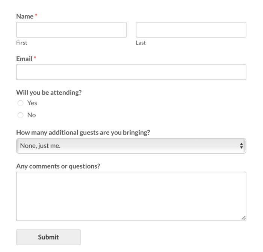Select the No radio button
Screen dimensions: 263x252
point(20,115)
